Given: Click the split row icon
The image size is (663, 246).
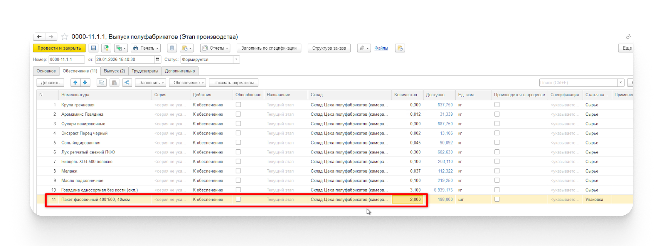Looking at the screenshot, I should tap(127, 83).
